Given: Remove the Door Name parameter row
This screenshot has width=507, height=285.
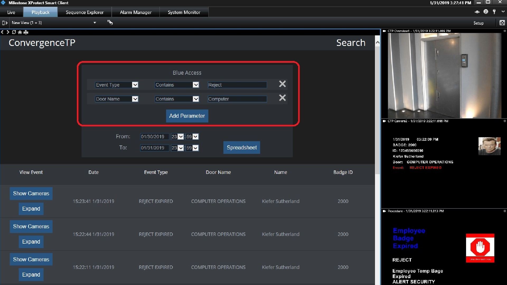Looking at the screenshot, I should [282, 98].
